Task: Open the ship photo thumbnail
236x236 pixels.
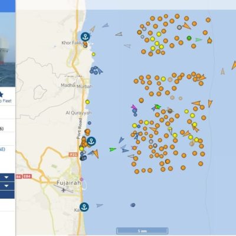Action: click(8, 50)
